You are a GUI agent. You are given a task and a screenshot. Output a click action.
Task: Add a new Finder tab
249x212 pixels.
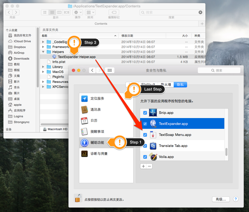(202, 24)
